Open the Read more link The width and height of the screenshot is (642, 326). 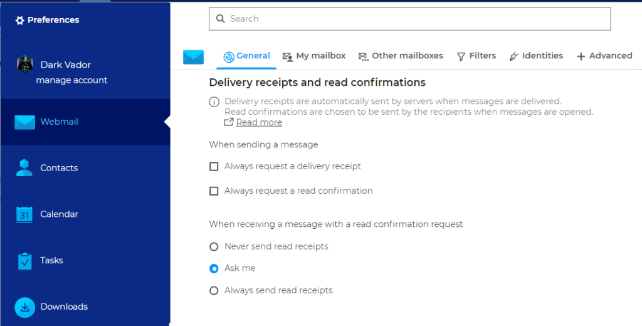point(258,122)
